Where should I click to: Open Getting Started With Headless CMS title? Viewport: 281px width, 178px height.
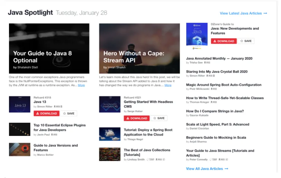148,104
